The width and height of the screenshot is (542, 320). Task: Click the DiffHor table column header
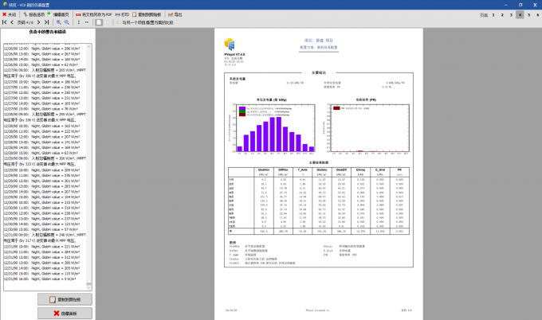click(x=283, y=170)
